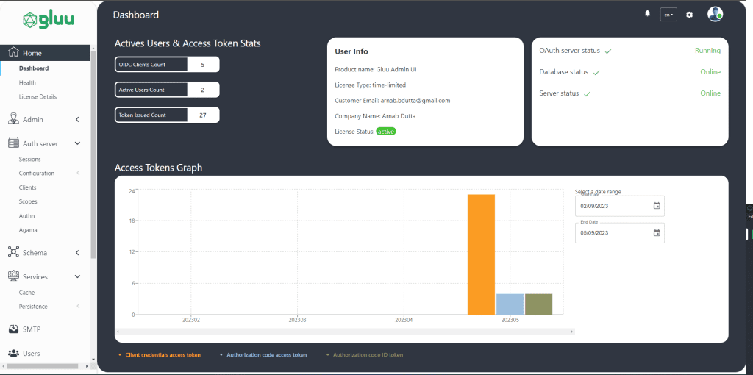Click the chart scrollbar right arrow
The image size is (753, 375).
tap(571, 332)
